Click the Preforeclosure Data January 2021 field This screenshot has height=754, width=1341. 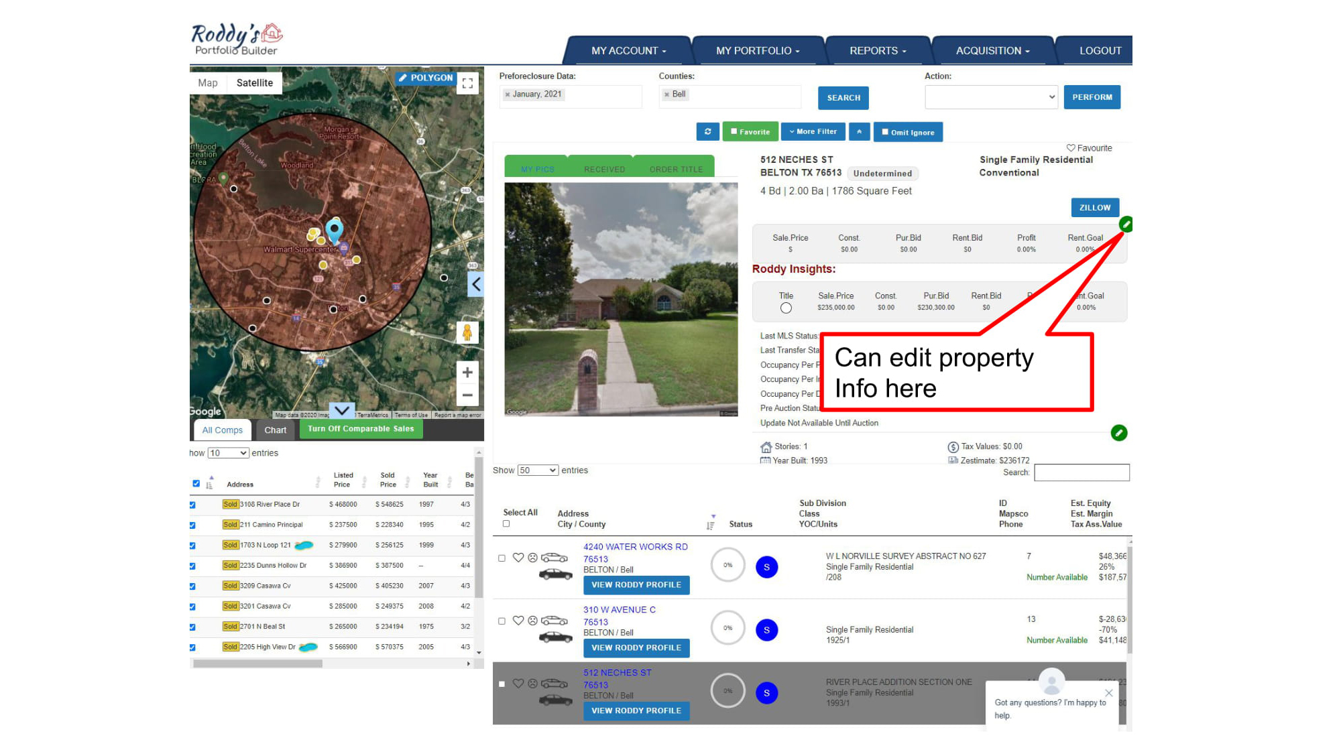click(571, 97)
